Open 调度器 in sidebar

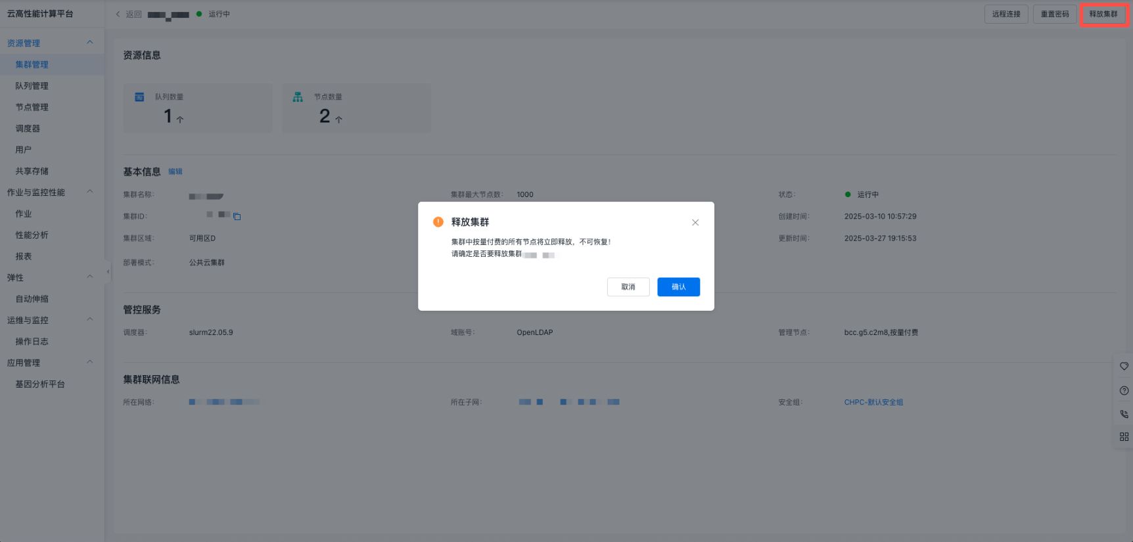coord(52,129)
